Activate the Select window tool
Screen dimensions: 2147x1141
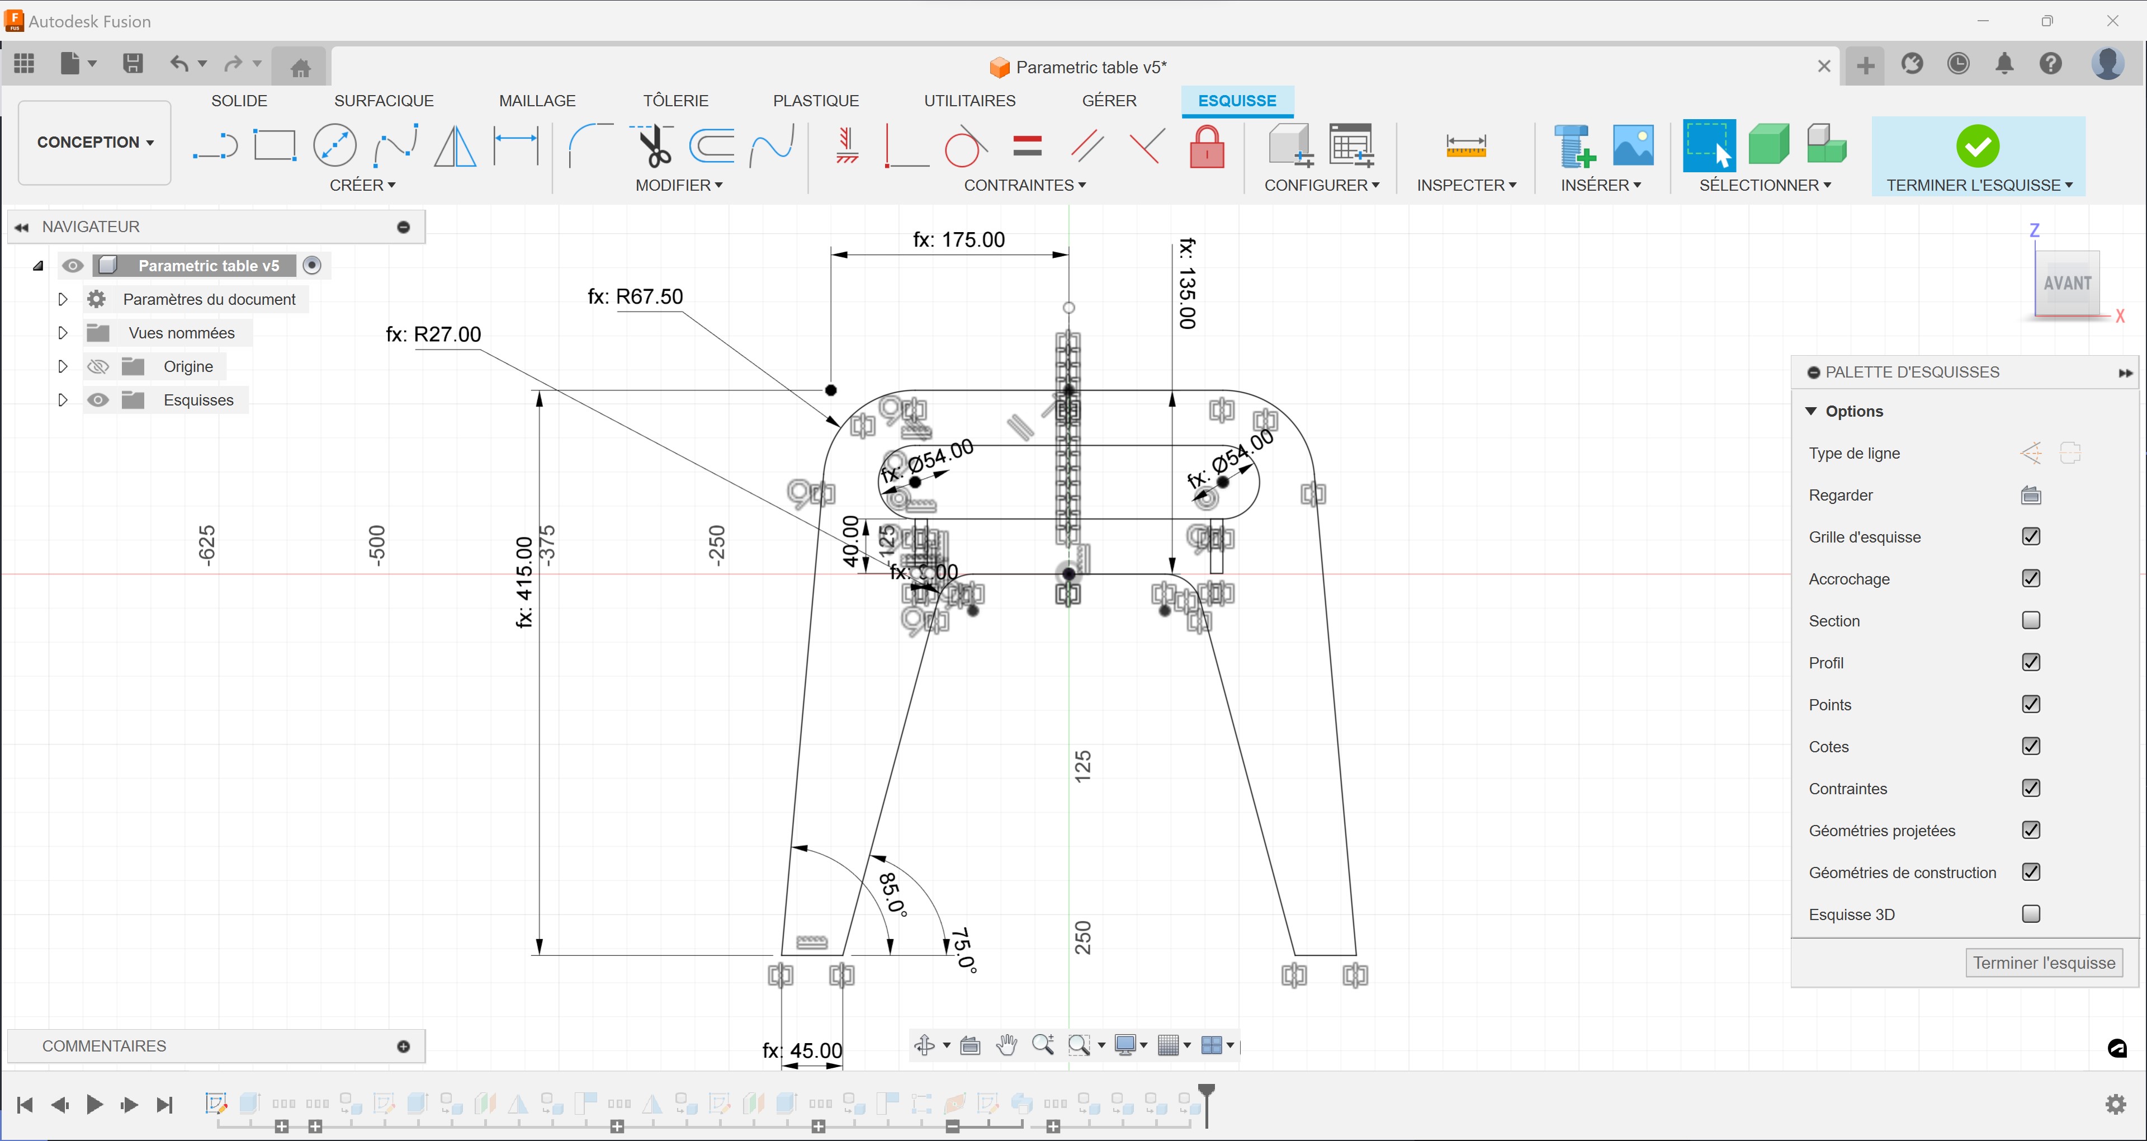click(x=1709, y=145)
